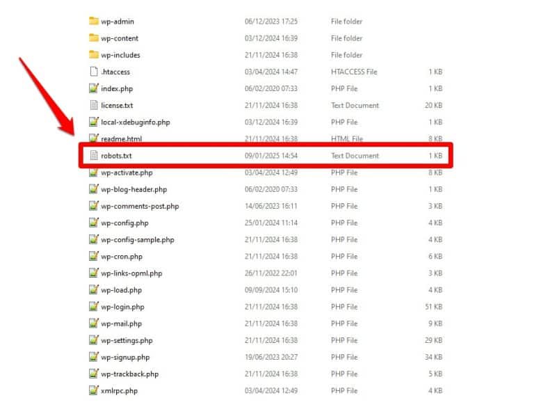Screen dimensions: 534x416
Task: Click the xmlrpc.php file icon
Action: click(x=94, y=390)
